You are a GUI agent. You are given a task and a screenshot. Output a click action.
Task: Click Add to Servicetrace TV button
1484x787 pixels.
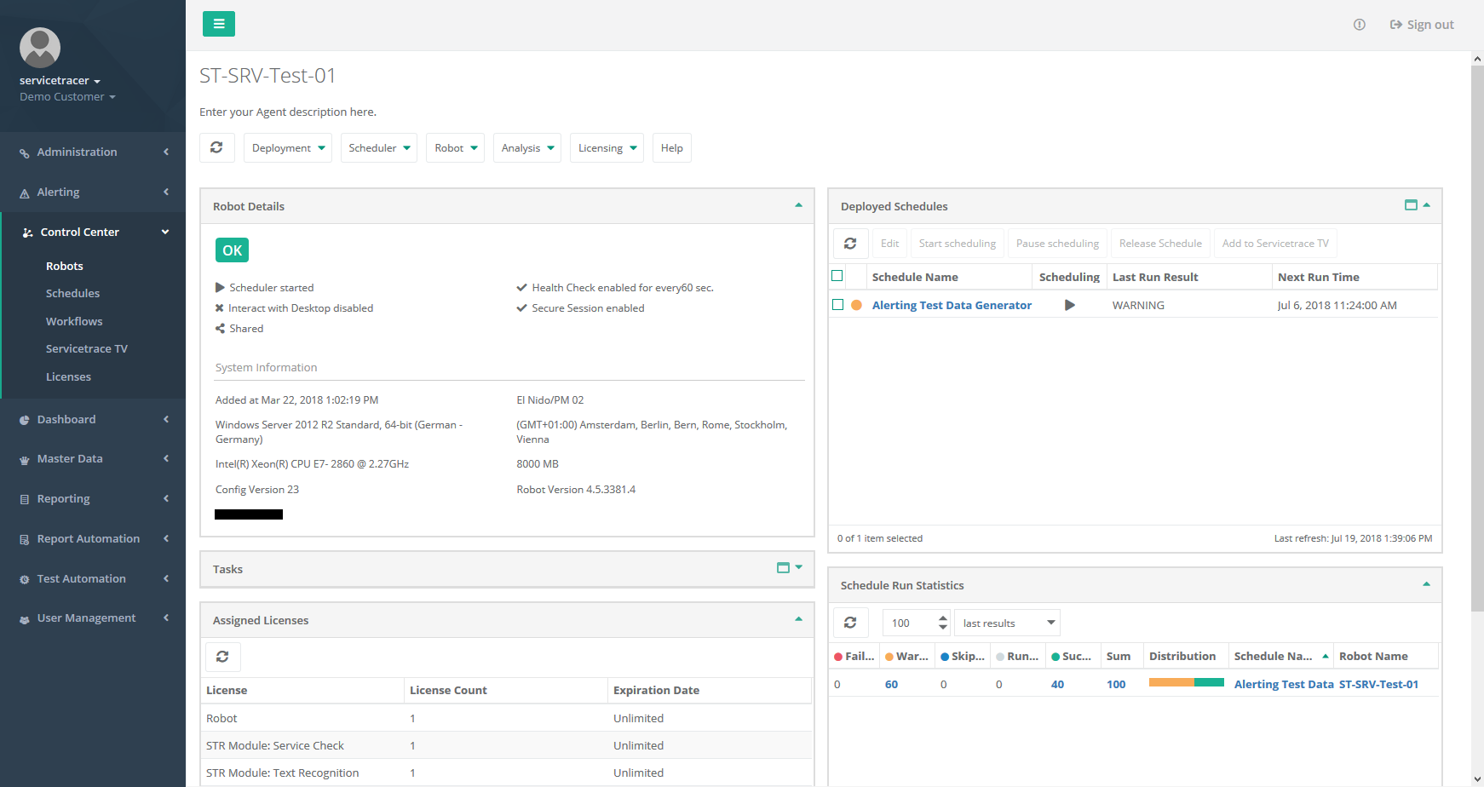[1275, 244]
